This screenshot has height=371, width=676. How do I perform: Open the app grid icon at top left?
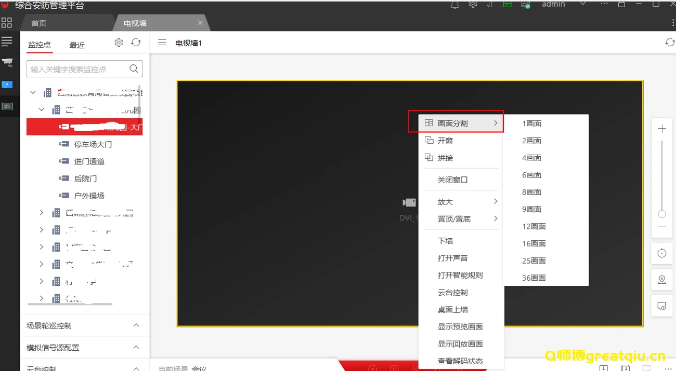pyautogui.click(x=7, y=23)
